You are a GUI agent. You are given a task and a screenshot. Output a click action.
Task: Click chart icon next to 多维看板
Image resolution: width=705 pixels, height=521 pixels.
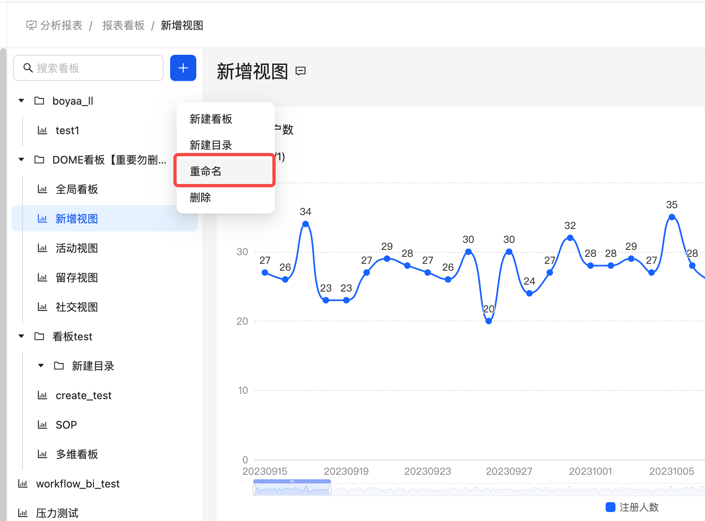[43, 454]
